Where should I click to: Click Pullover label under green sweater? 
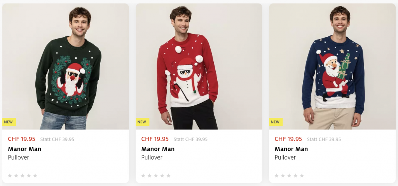18,157
